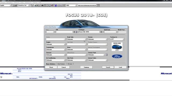This screenshot has height=96, width=172.
Task: Click the small icon below the left Microcat logo
Action: [1, 77]
